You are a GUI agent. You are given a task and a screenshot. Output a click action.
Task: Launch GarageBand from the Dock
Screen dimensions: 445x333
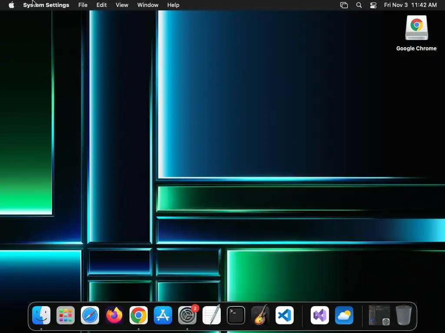click(x=260, y=315)
